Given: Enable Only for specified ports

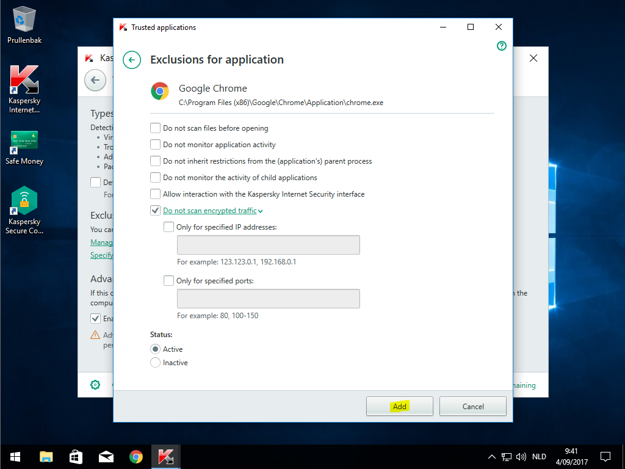Looking at the screenshot, I should [168, 281].
